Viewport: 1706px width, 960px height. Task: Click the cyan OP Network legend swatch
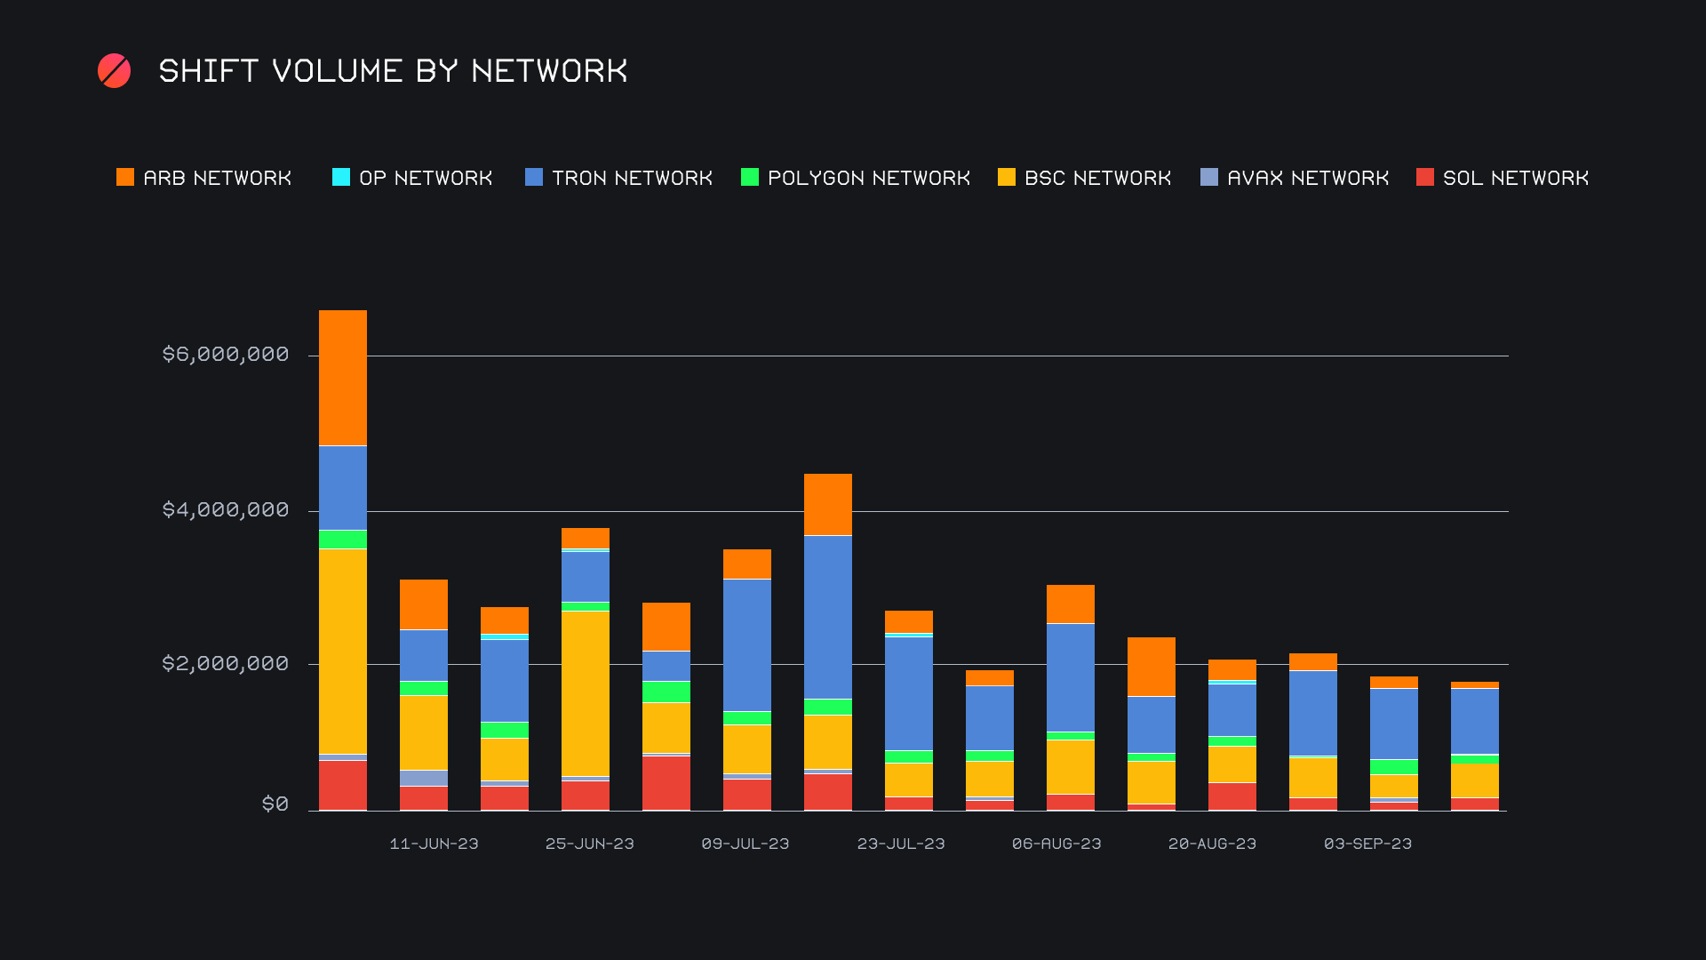[x=341, y=177]
